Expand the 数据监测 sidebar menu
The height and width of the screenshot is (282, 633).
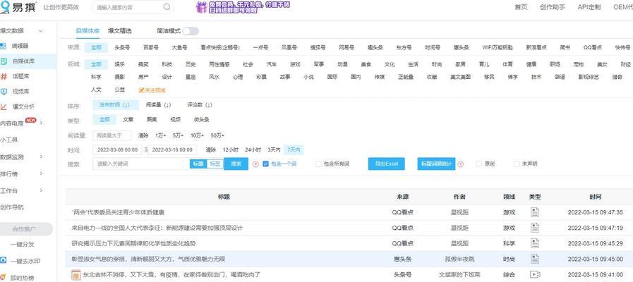point(41,157)
